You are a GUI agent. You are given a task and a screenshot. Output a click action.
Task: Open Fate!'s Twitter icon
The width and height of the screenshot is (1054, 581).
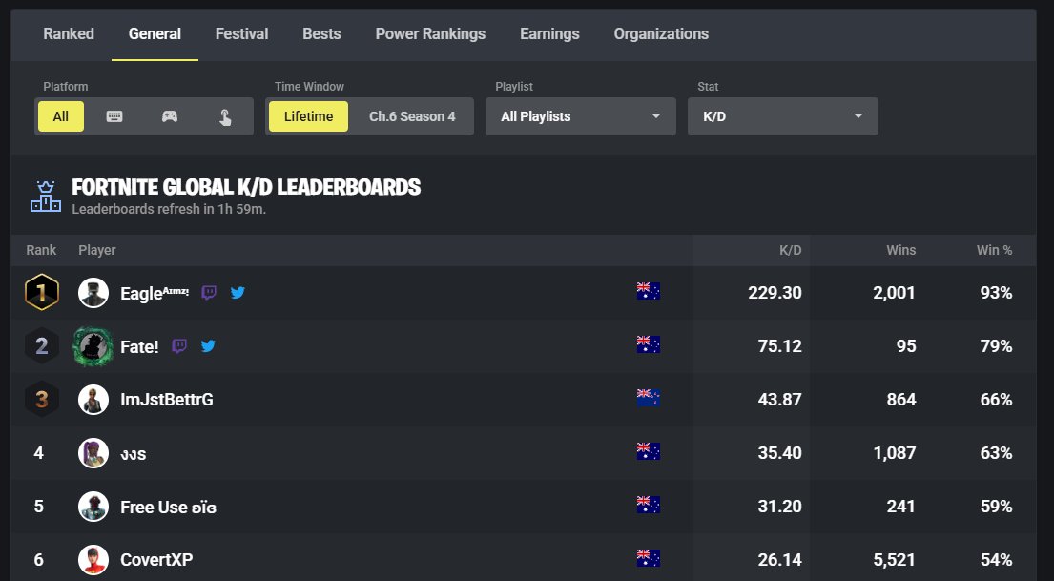click(208, 345)
